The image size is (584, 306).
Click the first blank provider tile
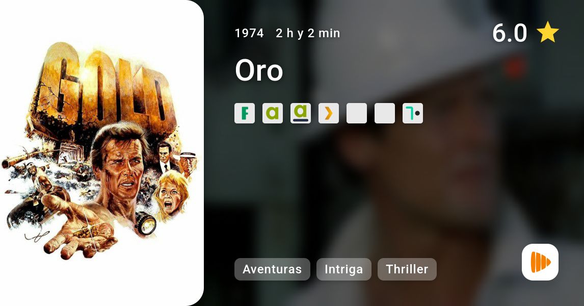(357, 113)
